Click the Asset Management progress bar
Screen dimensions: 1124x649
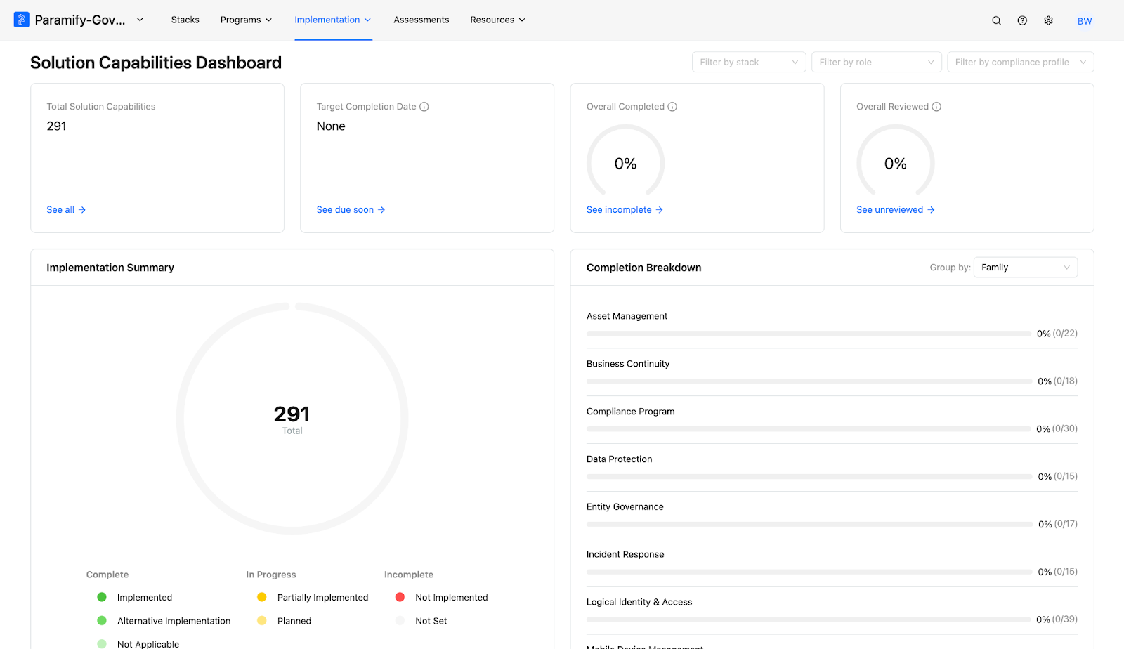point(809,334)
